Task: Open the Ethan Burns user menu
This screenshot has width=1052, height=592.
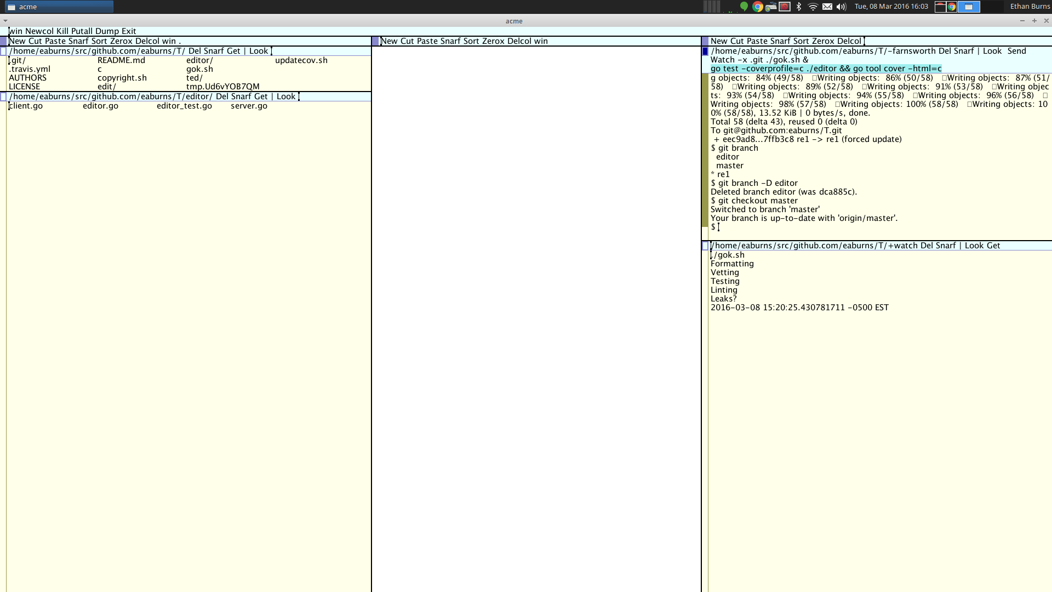Action: click(x=1030, y=7)
